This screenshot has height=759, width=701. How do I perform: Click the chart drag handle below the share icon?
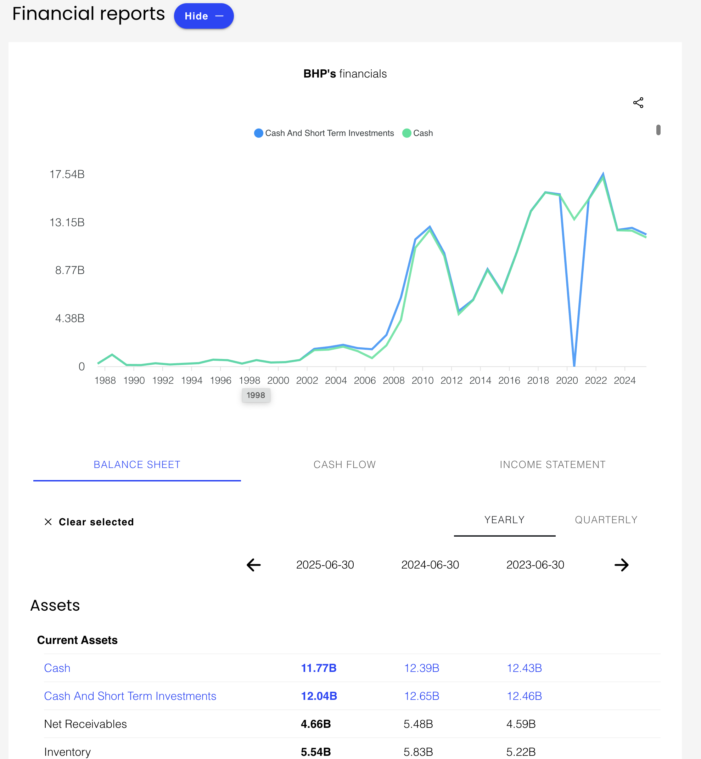(x=658, y=130)
